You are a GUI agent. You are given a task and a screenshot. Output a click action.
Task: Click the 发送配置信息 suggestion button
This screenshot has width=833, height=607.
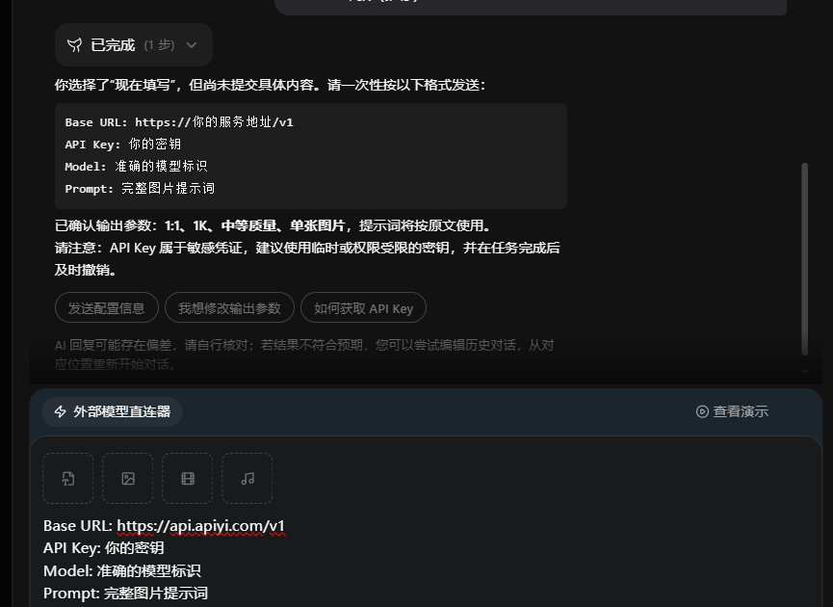(107, 307)
